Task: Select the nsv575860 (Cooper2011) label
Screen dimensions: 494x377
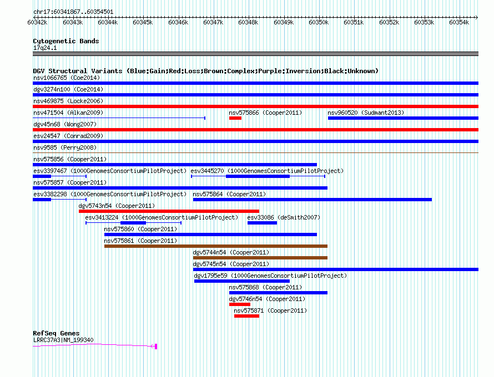Action: [x=140, y=229]
